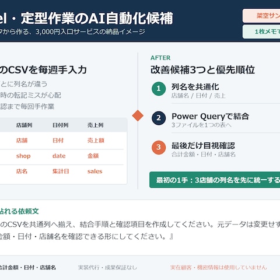This screenshot has width=280, height=280.
Task: Click the 架空サン badge at top right
Action: point(261,16)
